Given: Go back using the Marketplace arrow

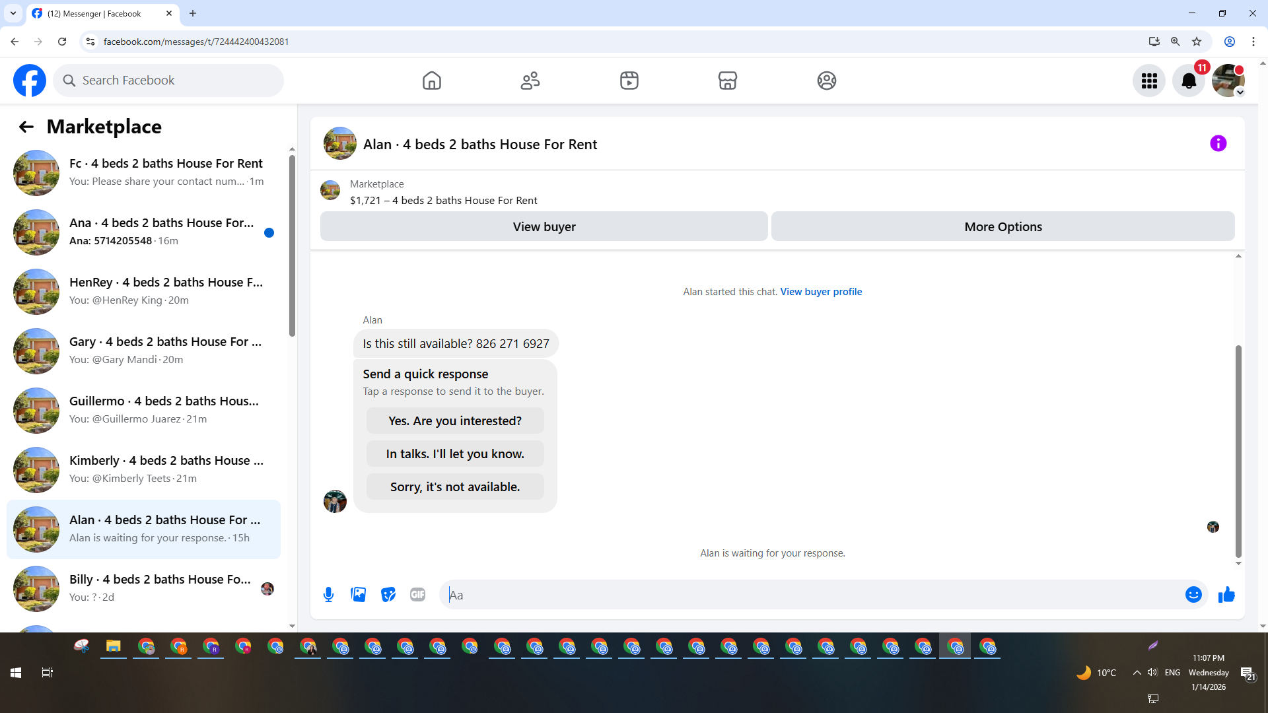Looking at the screenshot, I should [x=26, y=127].
